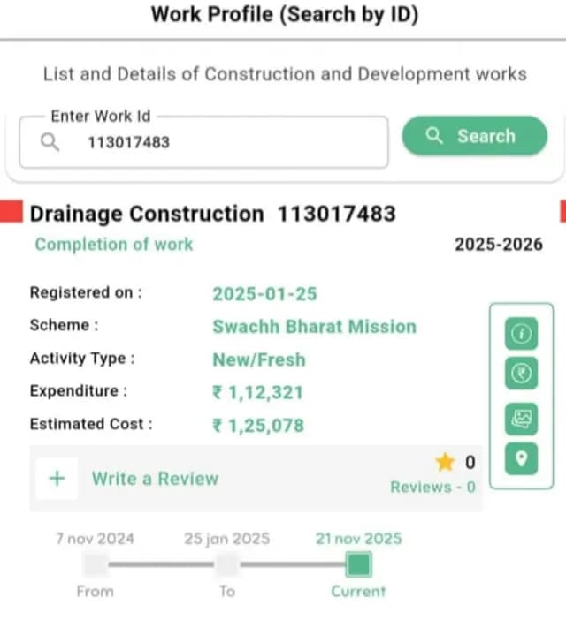Click the Completion of work status
Image resolution: width=566 pixels, height=620 pixels.
(x=113, y=245)
